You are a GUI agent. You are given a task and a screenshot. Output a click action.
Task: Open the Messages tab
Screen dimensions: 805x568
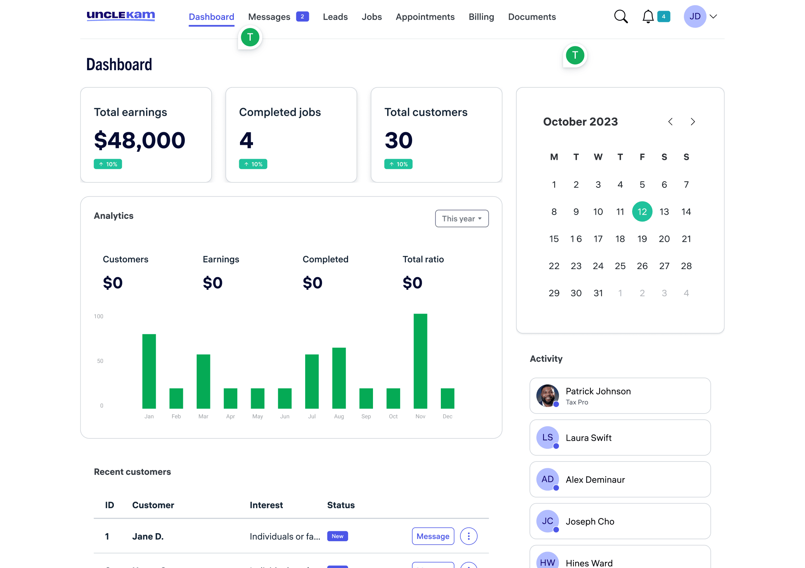(x=269, y=17)
